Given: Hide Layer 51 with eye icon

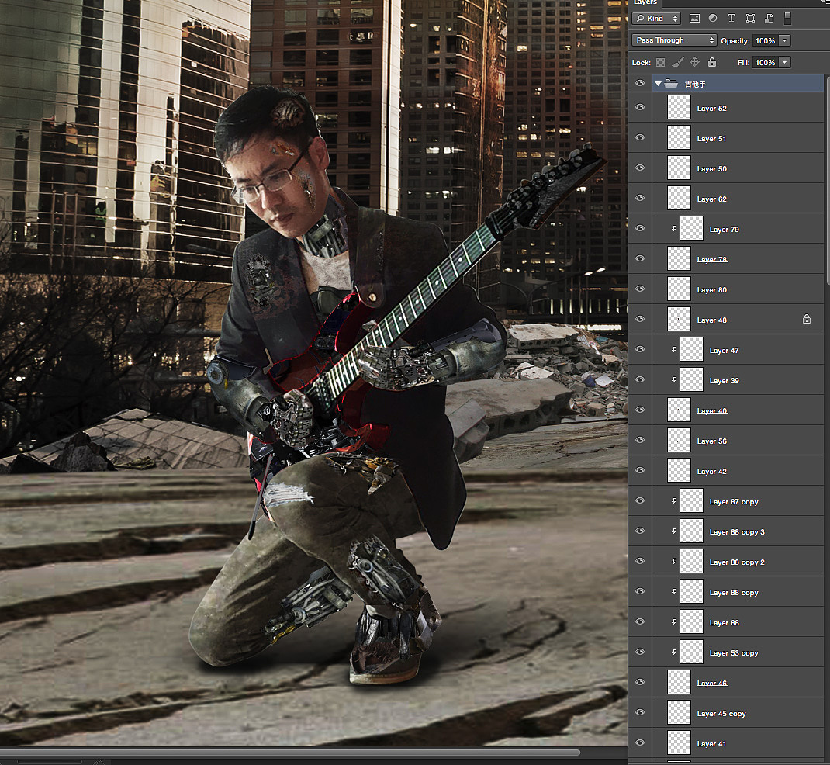Looking at the screenshot, I should tap(640, 137).
